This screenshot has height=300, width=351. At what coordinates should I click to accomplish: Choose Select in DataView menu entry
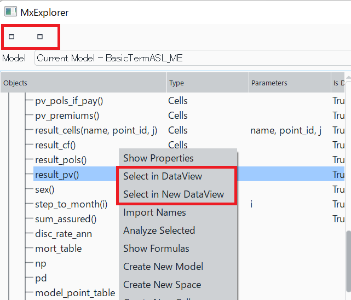pyautogui.click(x=163, y=176)
